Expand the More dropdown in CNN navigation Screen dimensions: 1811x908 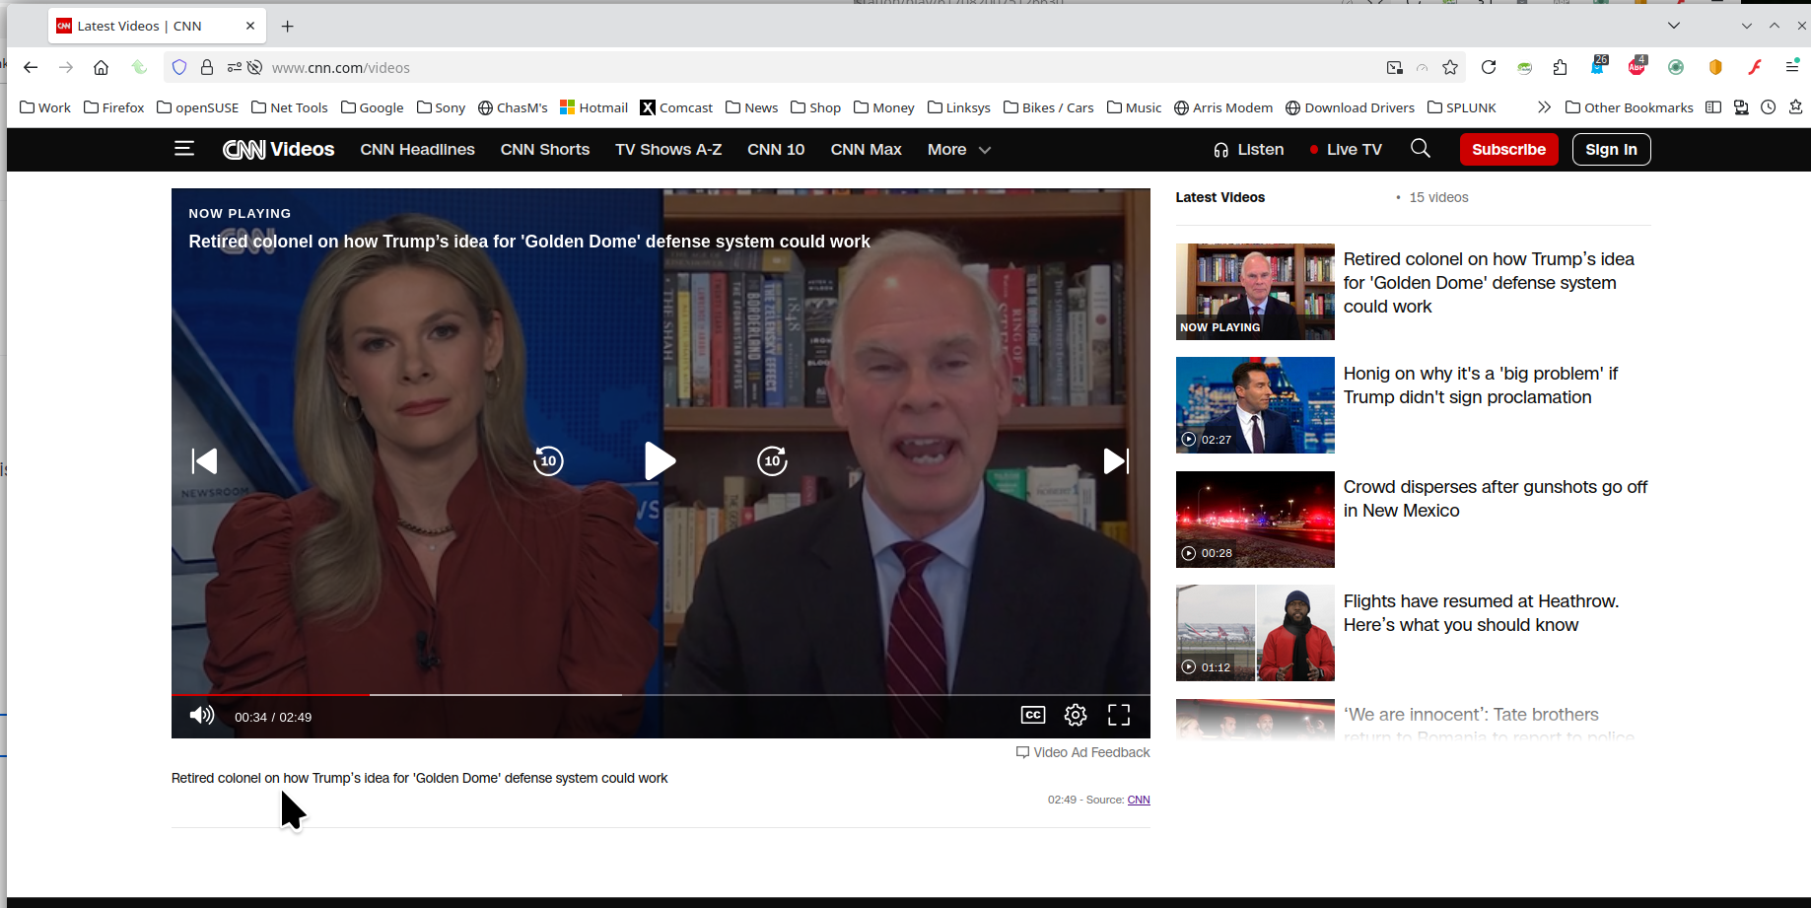[958, 149]
